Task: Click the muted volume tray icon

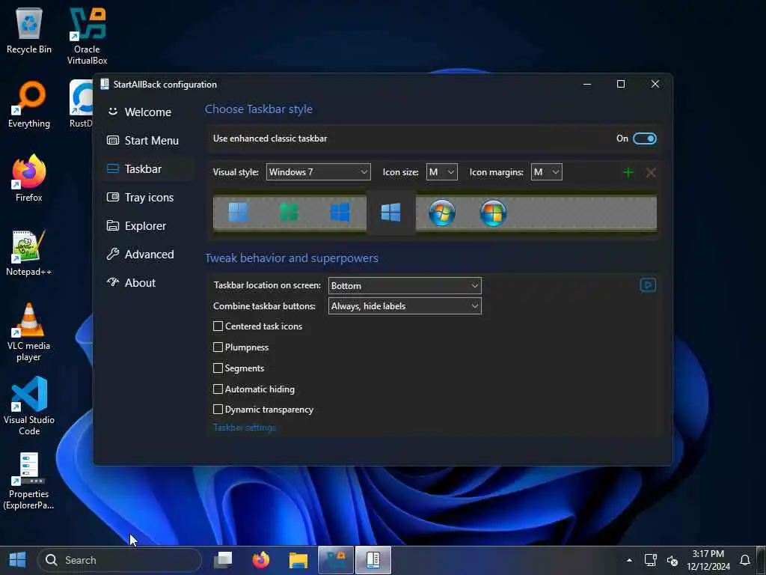Action: tap(672, 560)
